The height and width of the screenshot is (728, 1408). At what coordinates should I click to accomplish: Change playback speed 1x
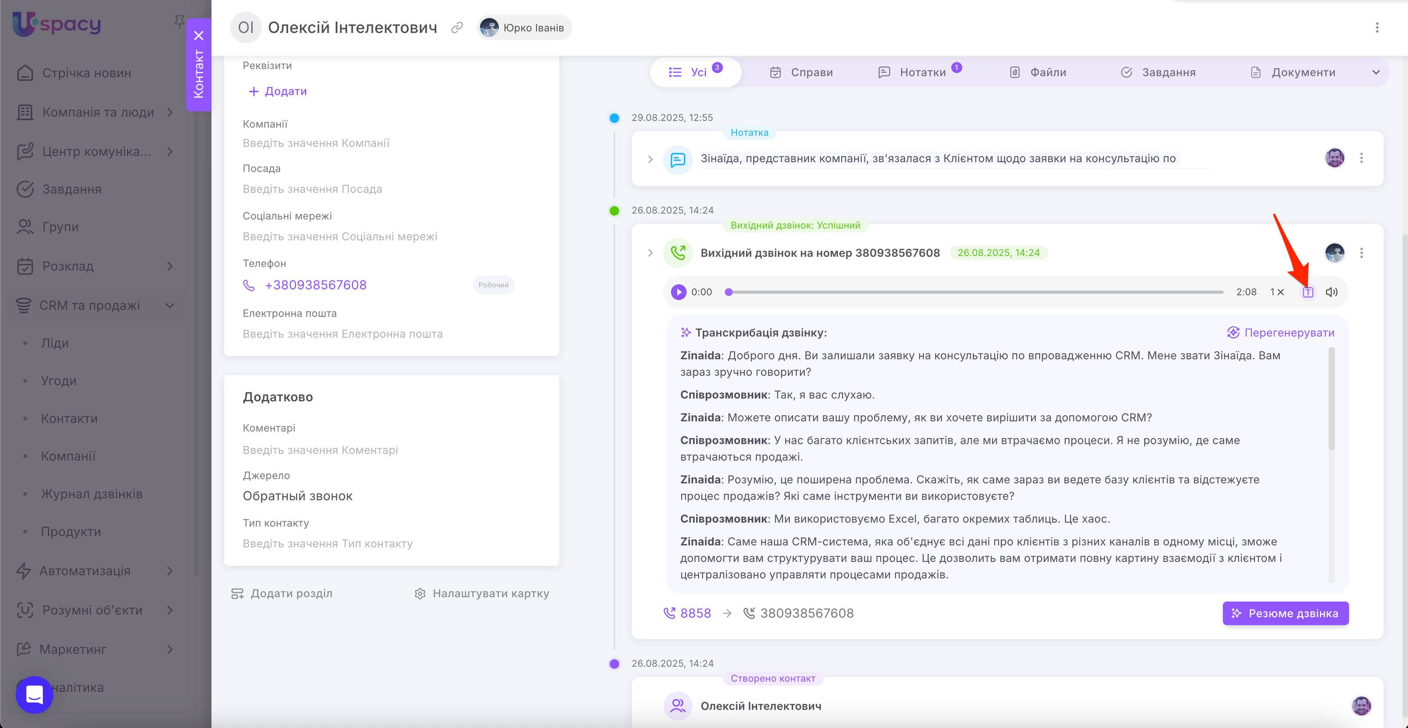pos(1276,292)
